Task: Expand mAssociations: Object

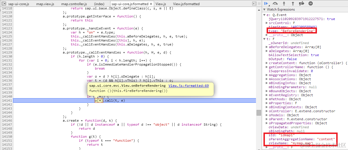Action: pyautogui.click(x=267, y=79)
